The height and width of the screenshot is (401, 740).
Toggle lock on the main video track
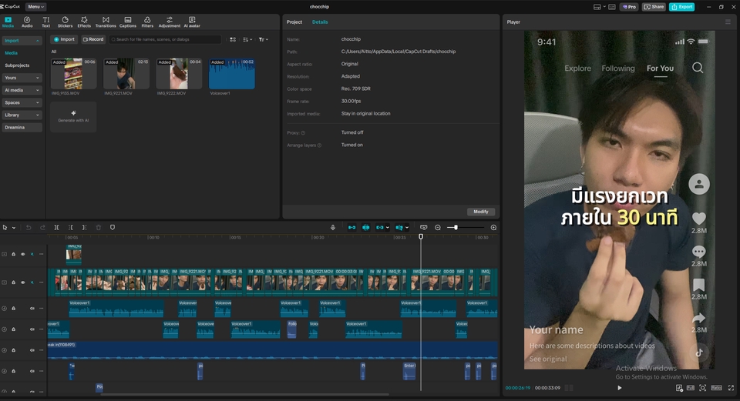13,282
